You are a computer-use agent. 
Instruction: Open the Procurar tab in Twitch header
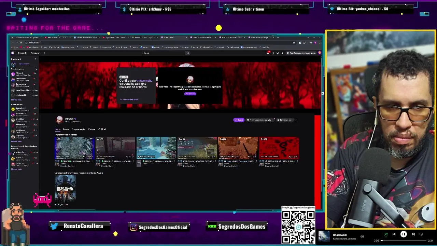(x=35, y=53)
